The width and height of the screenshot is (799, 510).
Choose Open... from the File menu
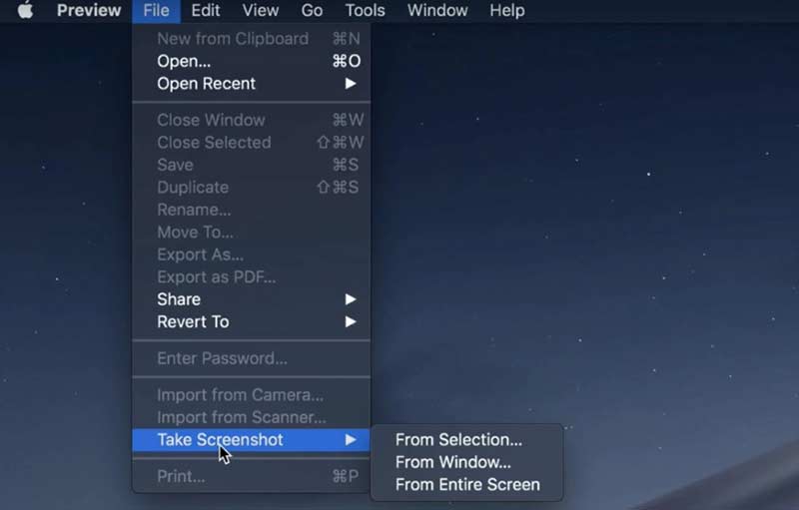(x=184, y=61)
